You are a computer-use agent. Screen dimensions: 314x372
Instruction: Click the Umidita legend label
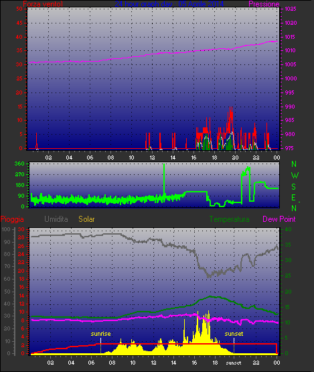(x=56, y=219)
